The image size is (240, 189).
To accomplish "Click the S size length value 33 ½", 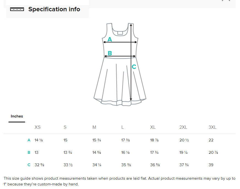I will tap(68, 165).
